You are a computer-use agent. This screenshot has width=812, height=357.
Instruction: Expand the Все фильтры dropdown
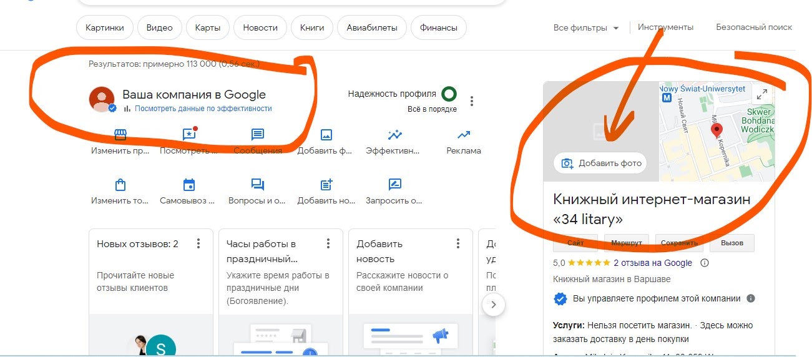click(586, 27)
